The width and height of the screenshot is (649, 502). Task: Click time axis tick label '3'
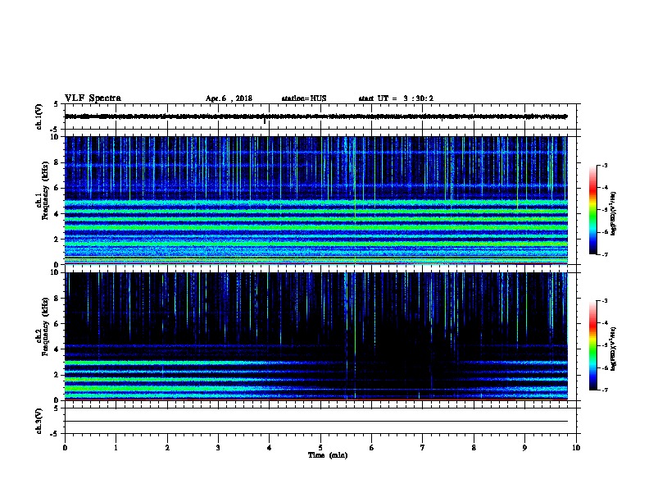[218, 448]
